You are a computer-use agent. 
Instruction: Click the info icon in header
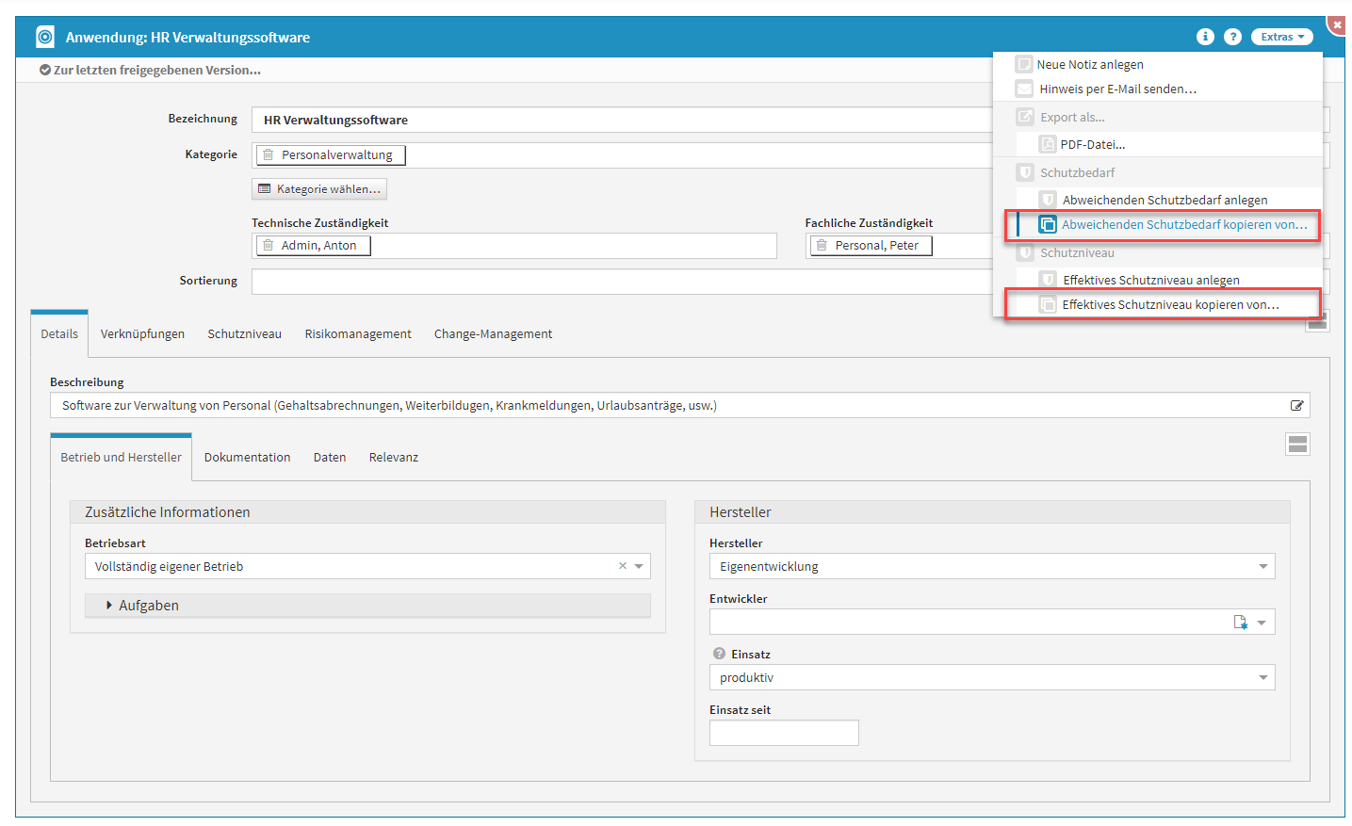[1204, 37]
